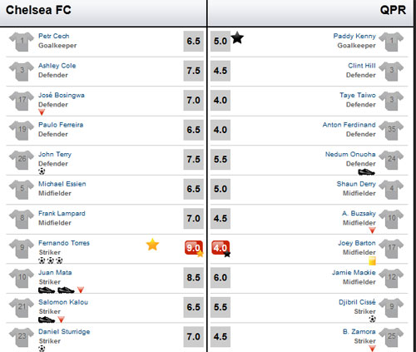The height and width of the screenshot is (352, 416).
Task: Click the goal ball icon under Djibril Cissé
Action: pyautogui.click(x=372, y=319)
